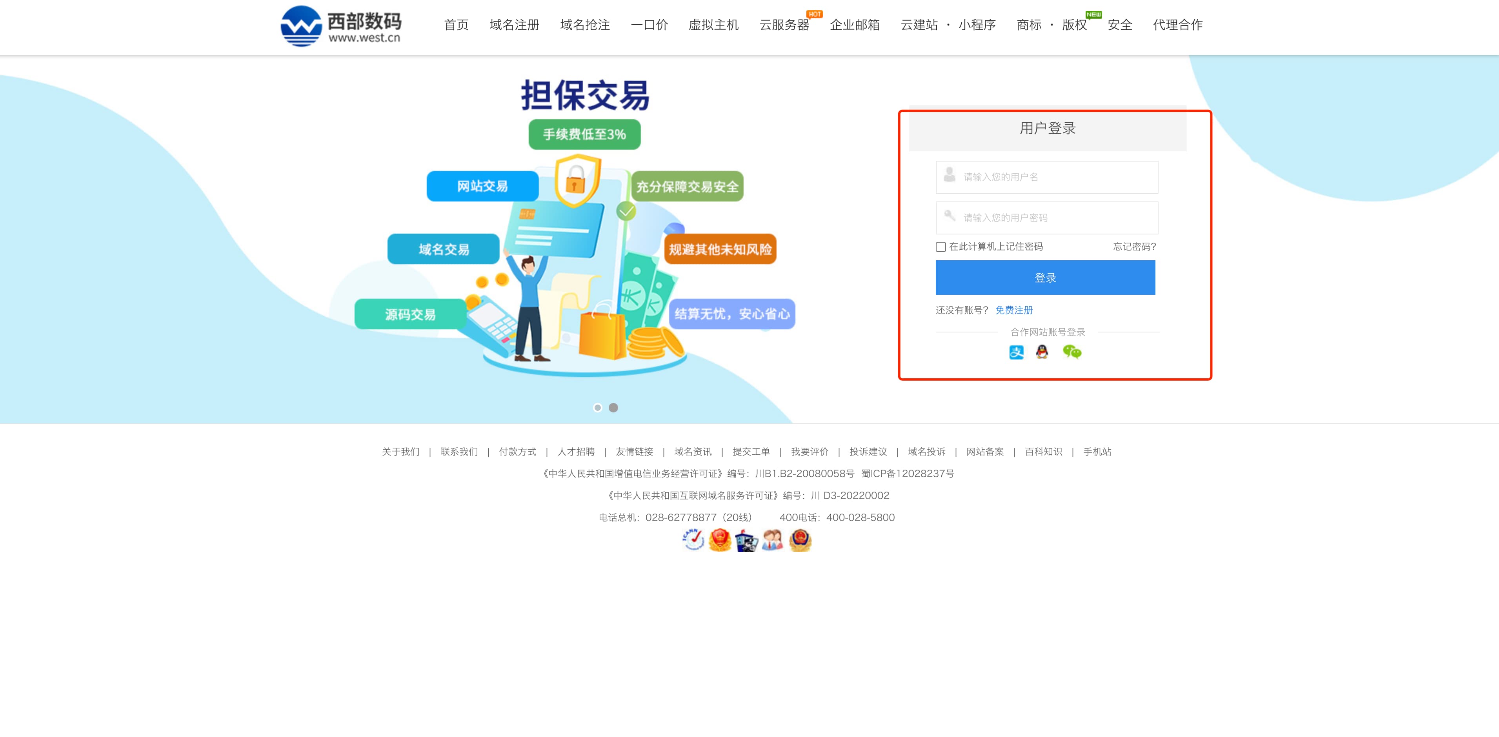Screen dimensions: 1499x737
Task: Select the public security filing badge icon
Action: click(x=800, y=539)
